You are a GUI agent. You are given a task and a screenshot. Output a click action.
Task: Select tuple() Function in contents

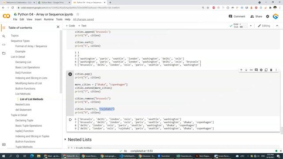(25, 131)
